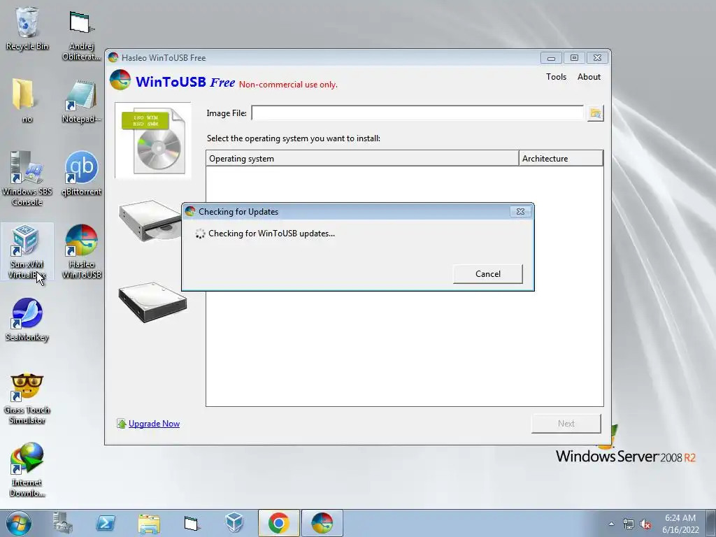Open the Windows Start menu
Viewport: 716px width, 537px height.
click(x=19, y=523)
